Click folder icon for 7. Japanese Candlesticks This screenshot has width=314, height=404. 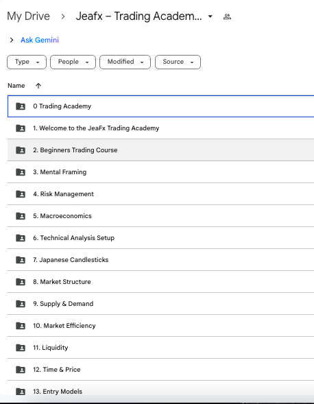[21, 260]
